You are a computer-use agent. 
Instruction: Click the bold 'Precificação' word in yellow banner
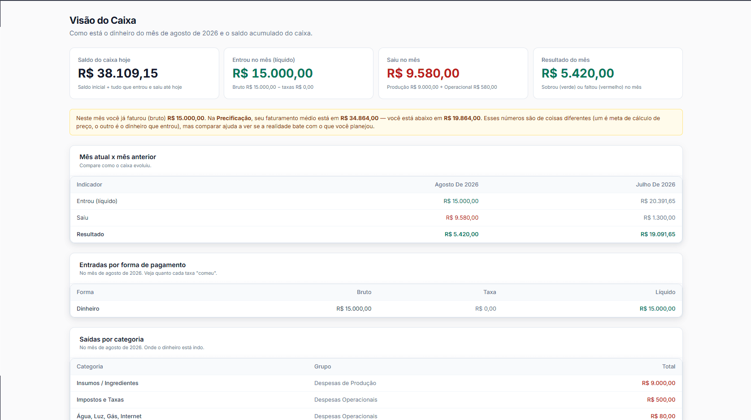click(x=234, y=118)
